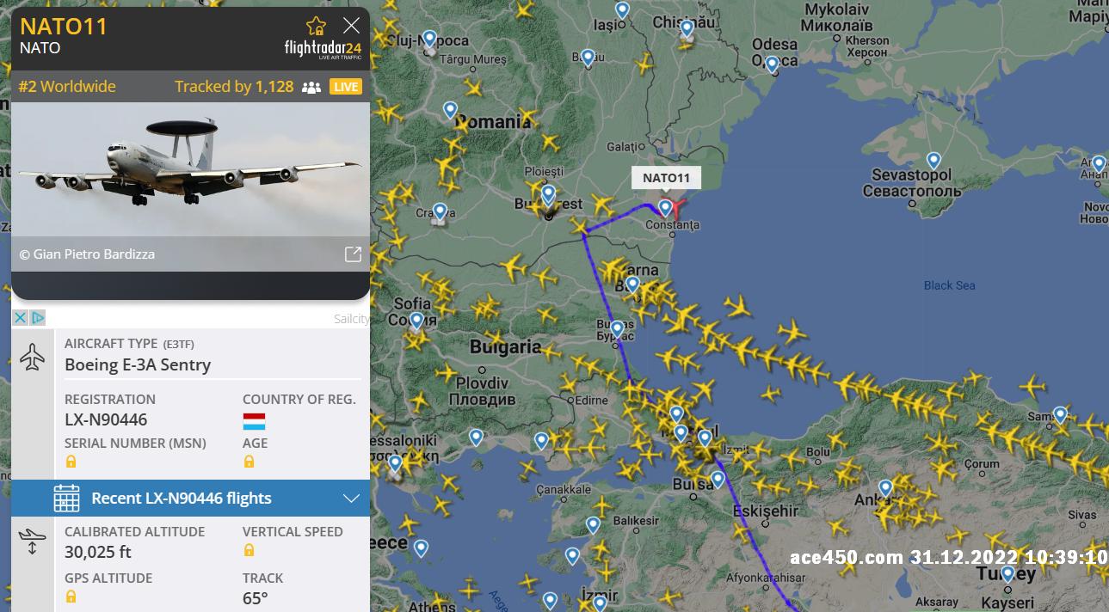Add NATO11 to favorites with star icon
Viewport: 1109px width, 612px height.
tap(316, 26)
